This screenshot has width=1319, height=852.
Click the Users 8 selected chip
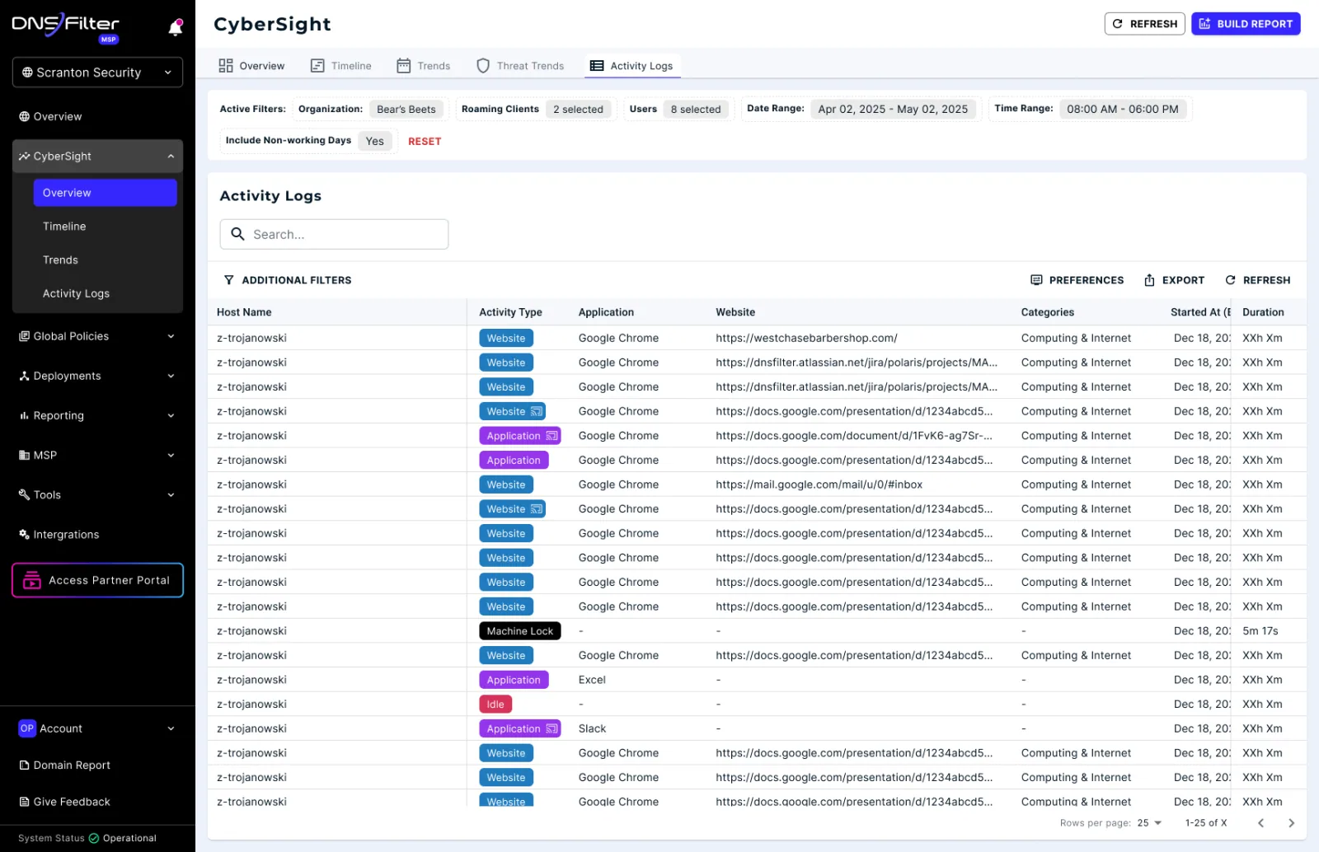(x=696, y=109)
